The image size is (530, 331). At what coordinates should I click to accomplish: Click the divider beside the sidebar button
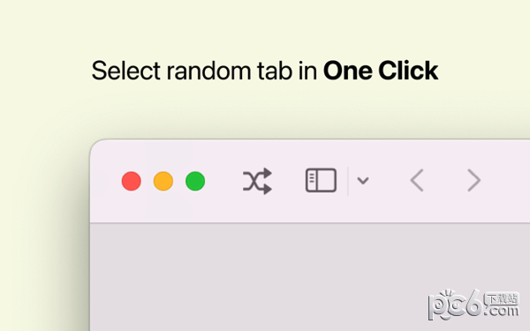(x=348, y=181)
